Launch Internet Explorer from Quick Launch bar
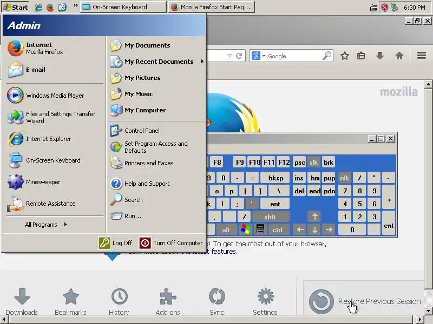433x324 pixels. [x=38, y=7]
